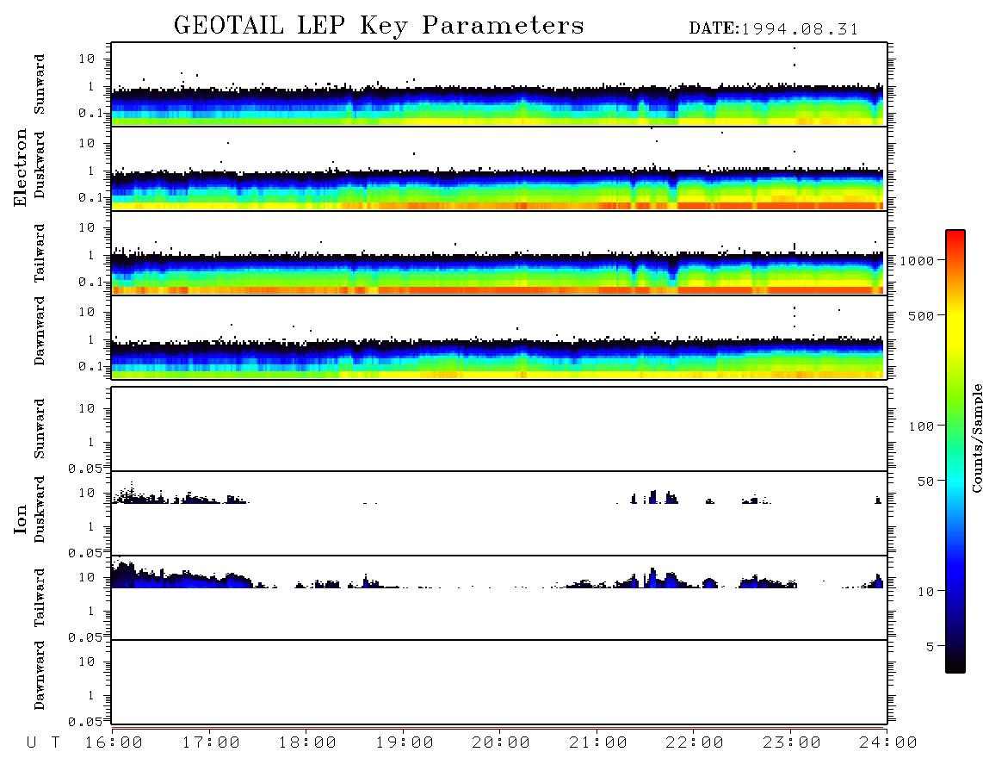Click the "0.1" tick of Electron Sunward panel
The image size is (983, 758).
point(90,113)
